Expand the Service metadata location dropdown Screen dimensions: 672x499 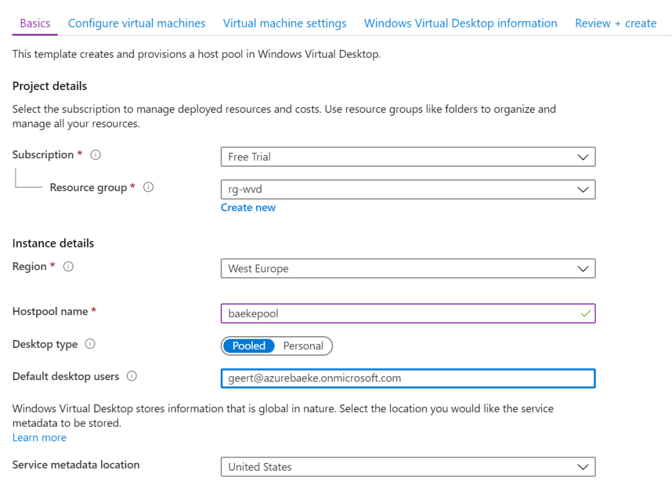coord(407,467)
